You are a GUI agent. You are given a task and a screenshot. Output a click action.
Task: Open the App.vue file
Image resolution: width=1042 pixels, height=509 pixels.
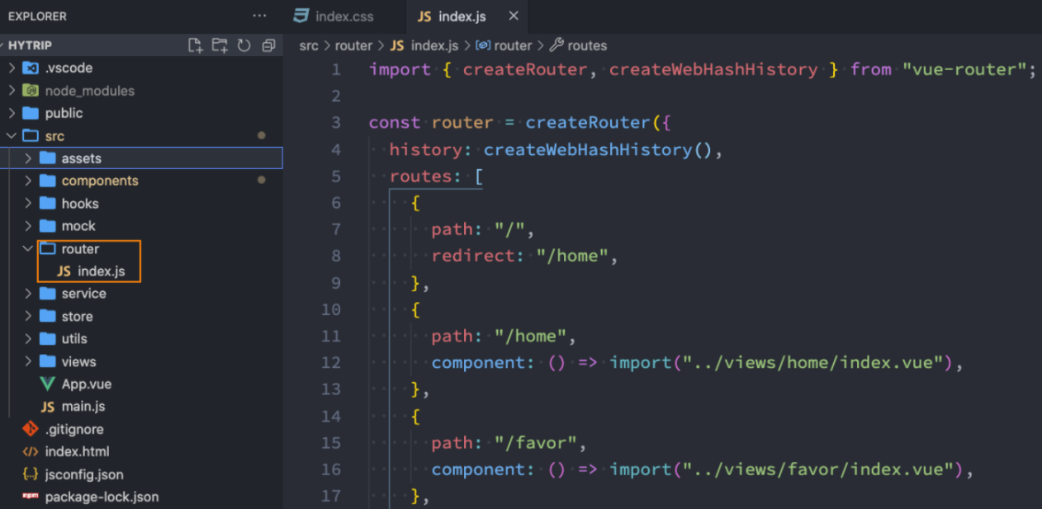coord(87,384)
